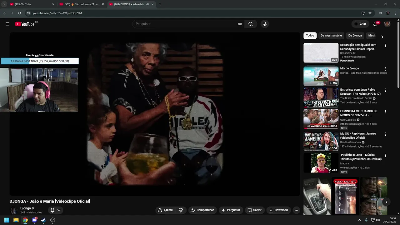Image resolution: width=400 pixels, height=225 pixels.
Task: Open options for FEMINIST4 video
Action: 385,112
